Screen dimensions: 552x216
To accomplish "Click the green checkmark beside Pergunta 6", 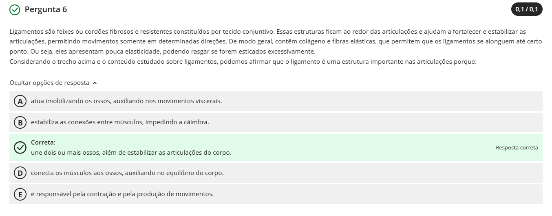I will pos(15,10).
